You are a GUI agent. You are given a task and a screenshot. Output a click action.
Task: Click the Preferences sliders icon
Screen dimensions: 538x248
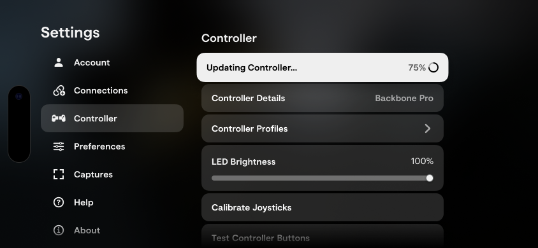point(59,146)
